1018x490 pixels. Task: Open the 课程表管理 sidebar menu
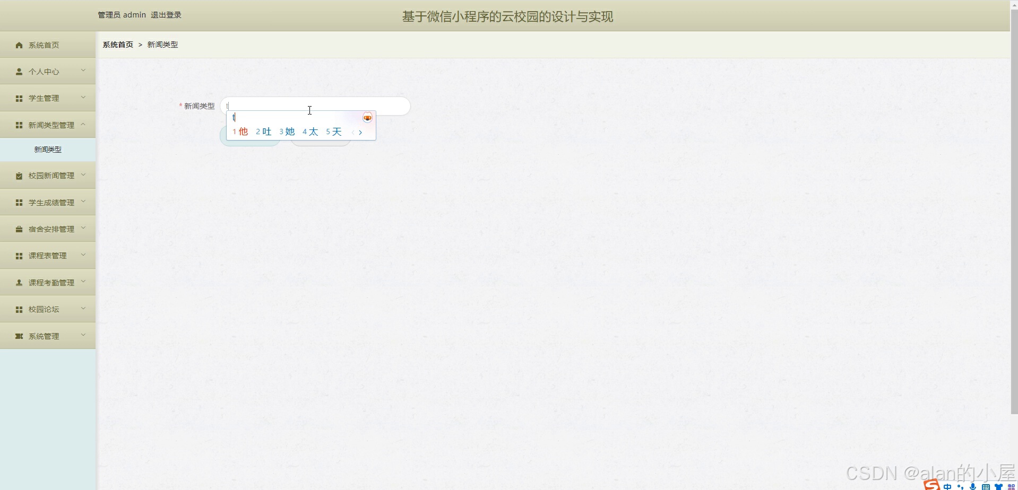click(48, 256)
